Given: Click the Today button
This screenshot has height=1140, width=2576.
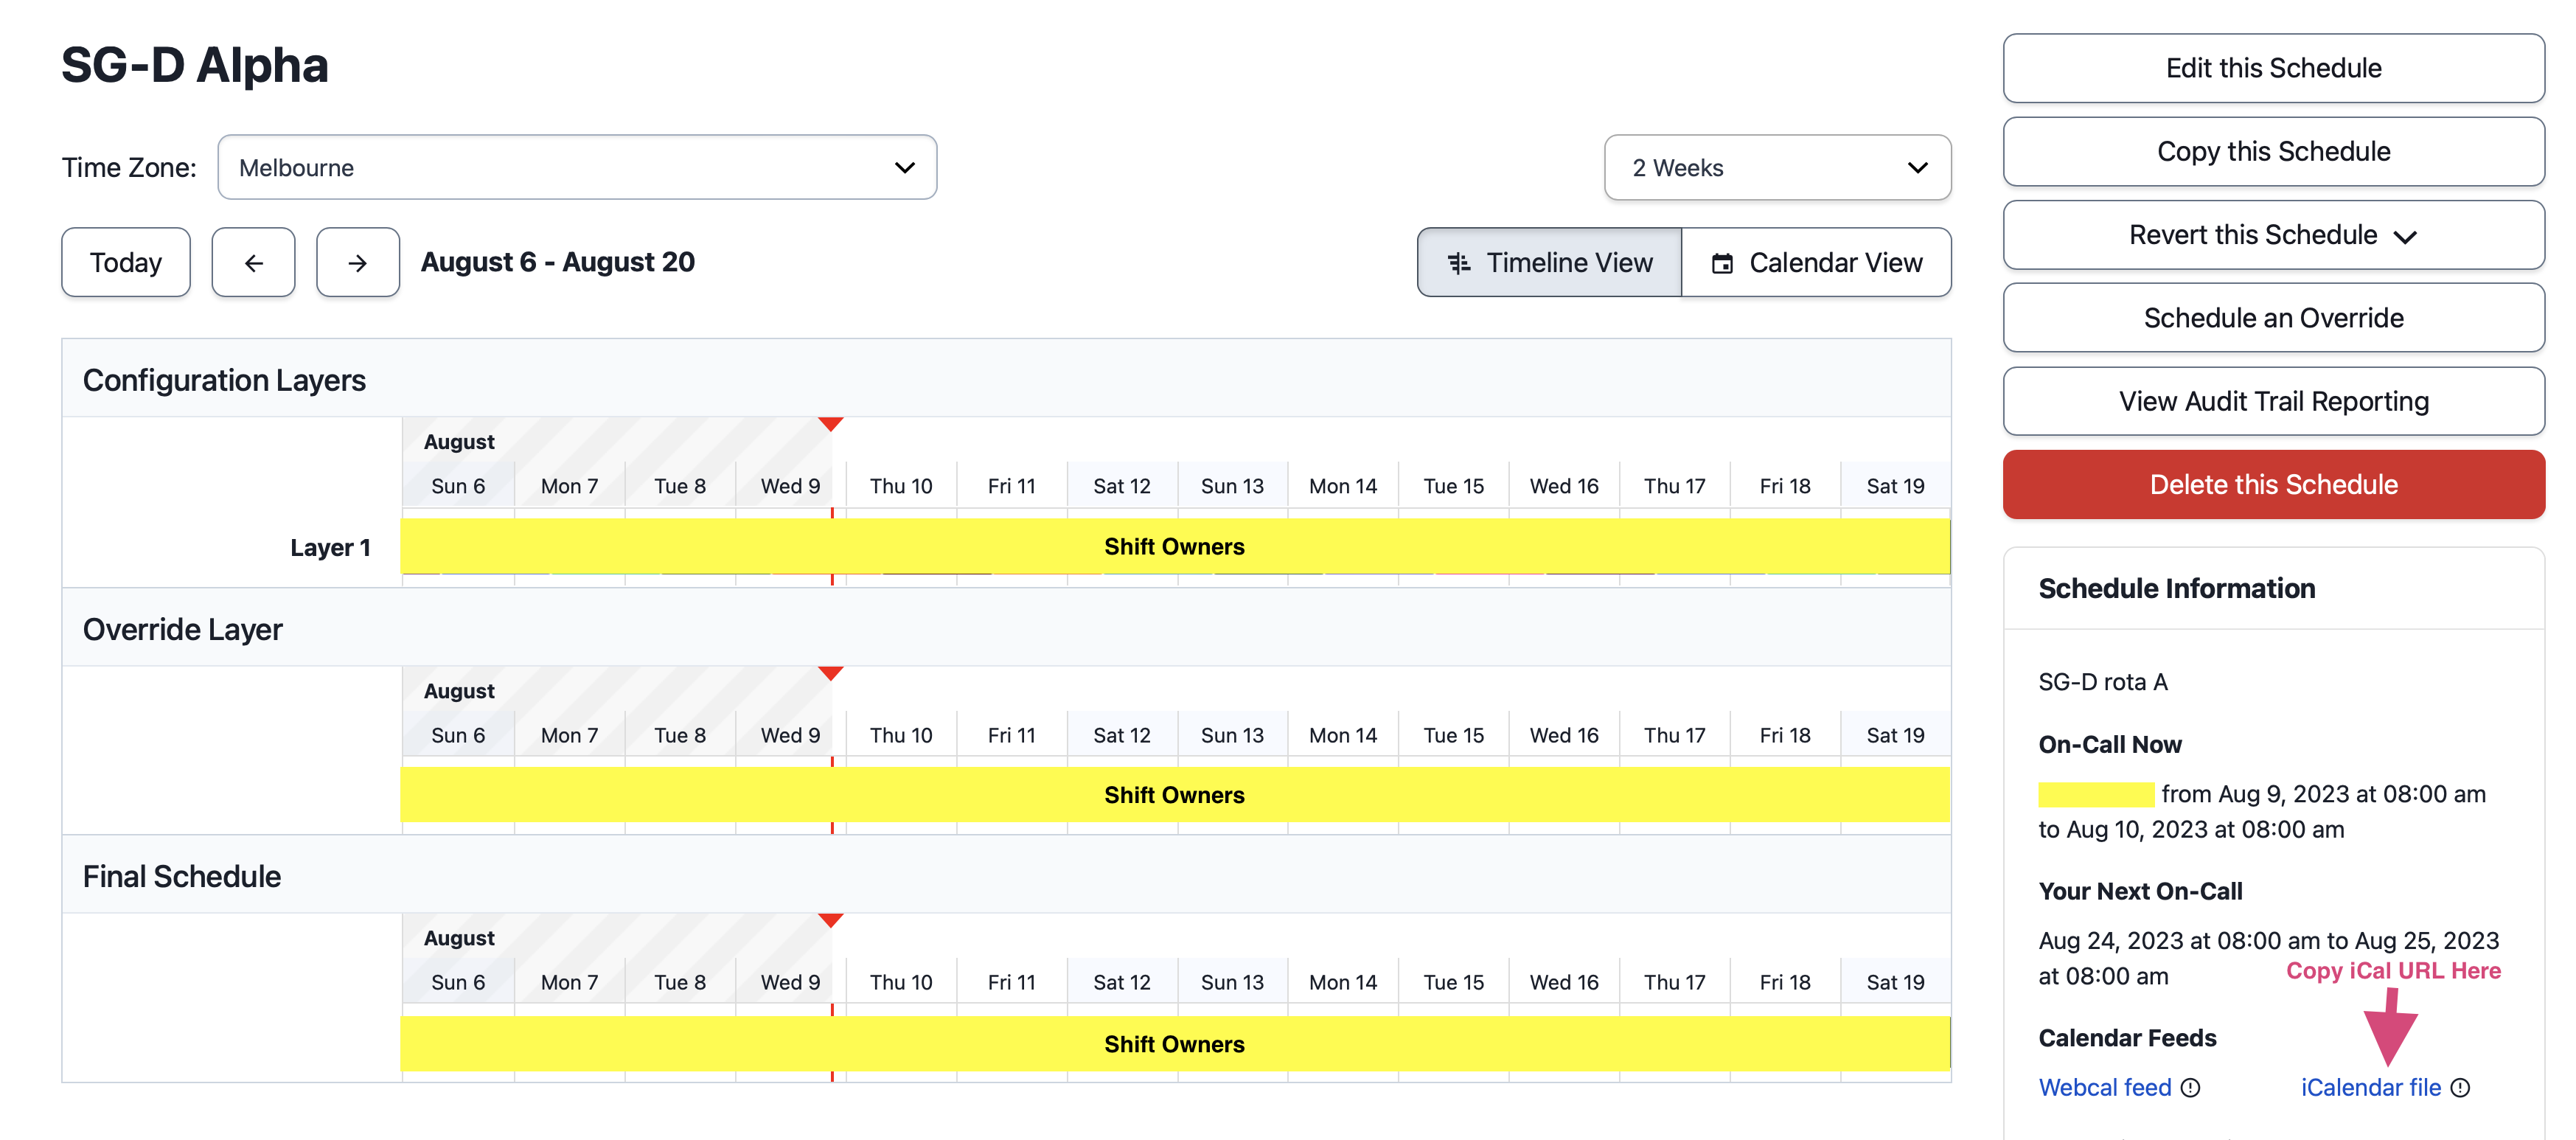Looking at the screenshot, I should [125, 263].
